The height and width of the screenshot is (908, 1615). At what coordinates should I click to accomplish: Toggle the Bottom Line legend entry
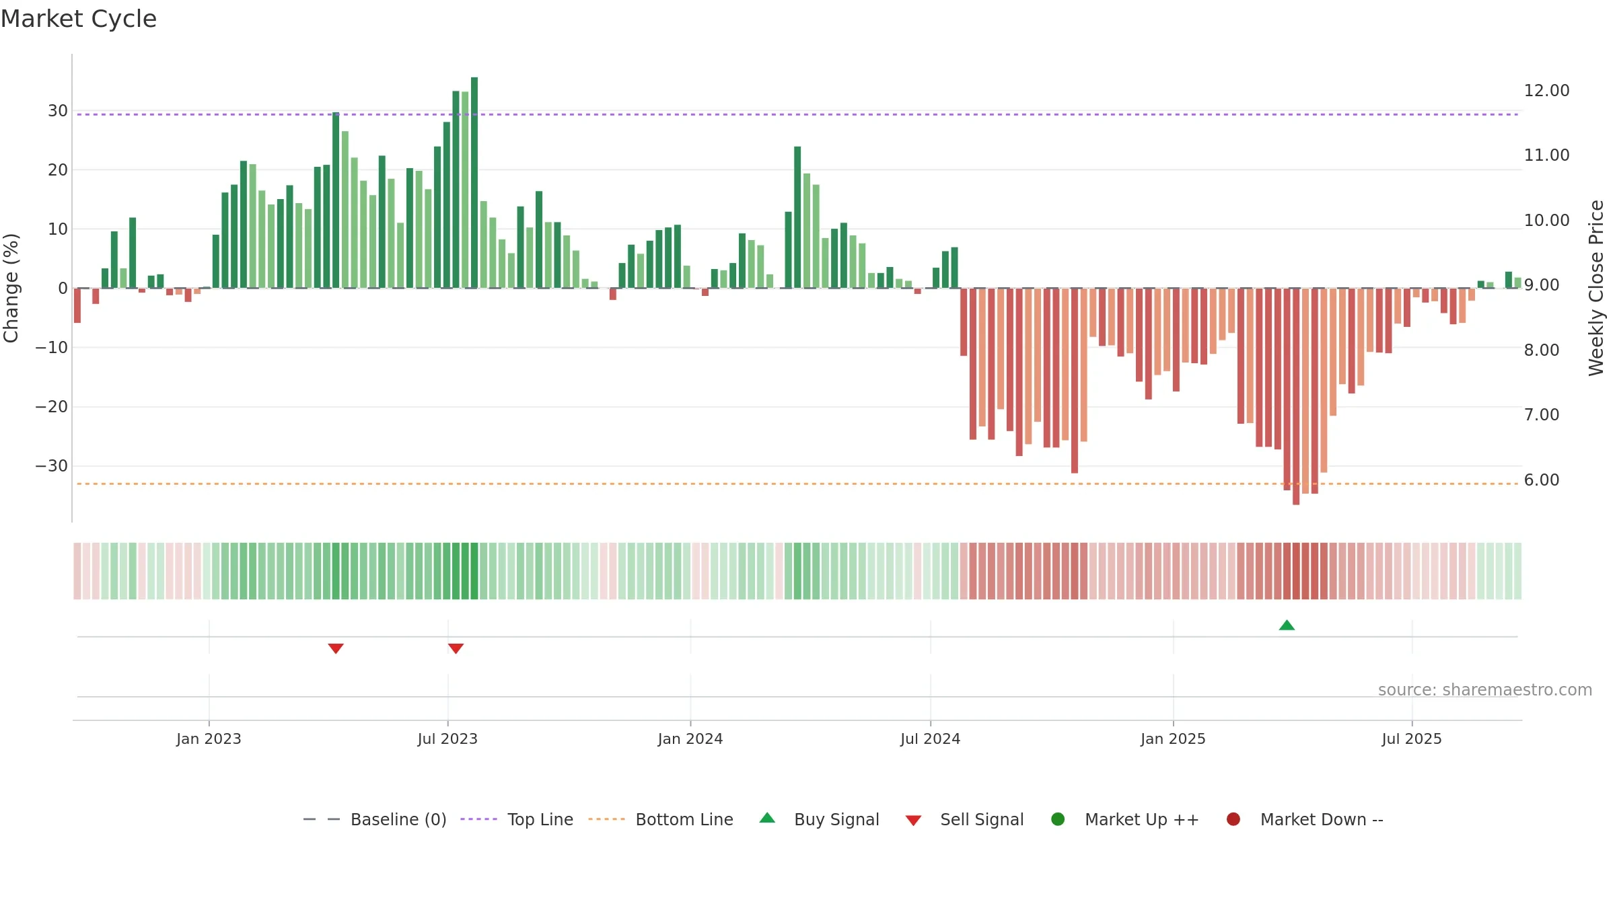(x=661, y=819)
